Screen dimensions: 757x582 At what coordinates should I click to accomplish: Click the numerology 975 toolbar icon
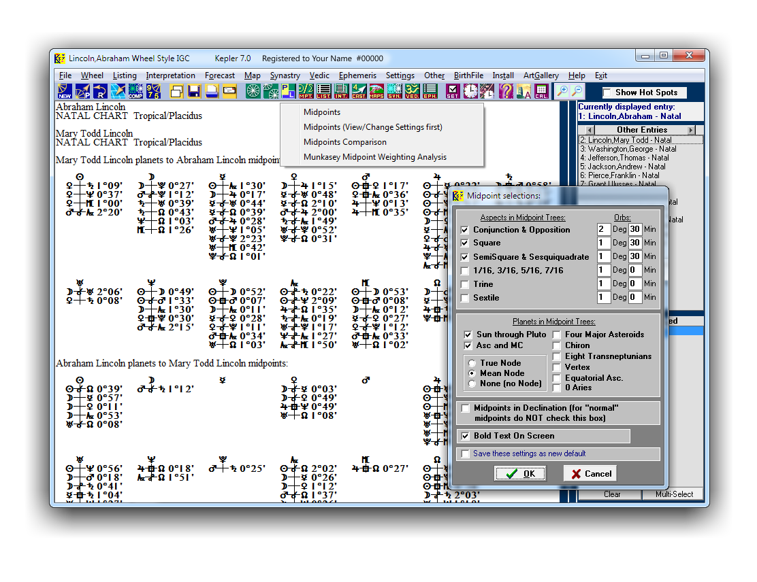click(154, 91)
